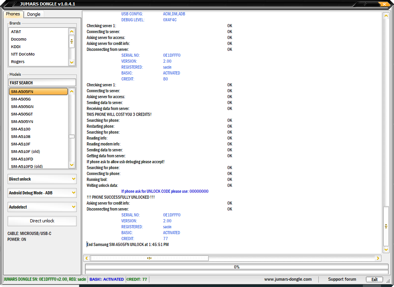Click the DEBUG LEVEL log line
Screen dimensions: 394x287
tap(149, 20)
